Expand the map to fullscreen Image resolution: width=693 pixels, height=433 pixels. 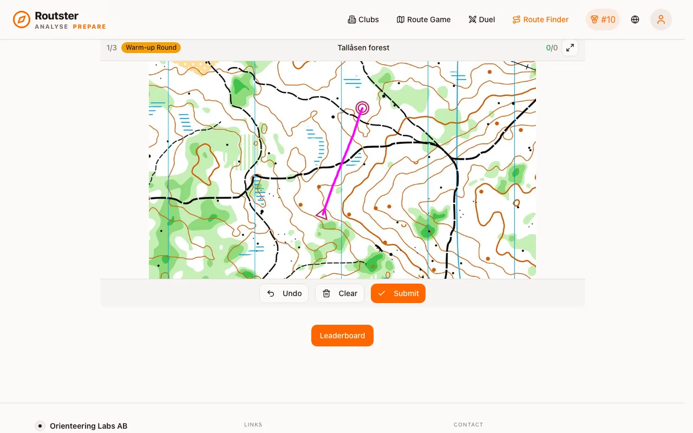570,48
